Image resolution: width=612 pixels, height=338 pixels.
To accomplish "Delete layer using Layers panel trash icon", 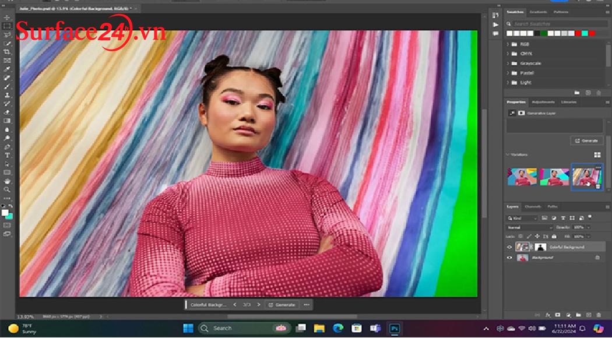I will (597, 314).
